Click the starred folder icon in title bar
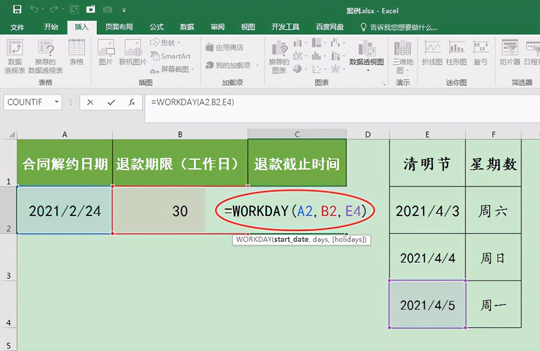Screen dimensions: 540x351 pyautogui.click(x=90, y=9)
